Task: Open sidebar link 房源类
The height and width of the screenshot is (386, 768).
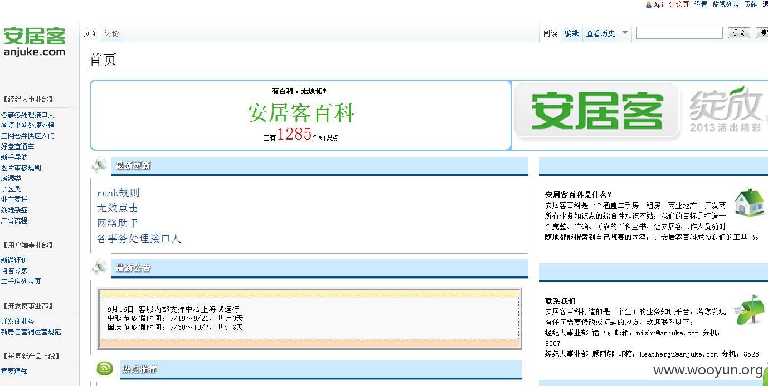Action: tap(11, 179)
